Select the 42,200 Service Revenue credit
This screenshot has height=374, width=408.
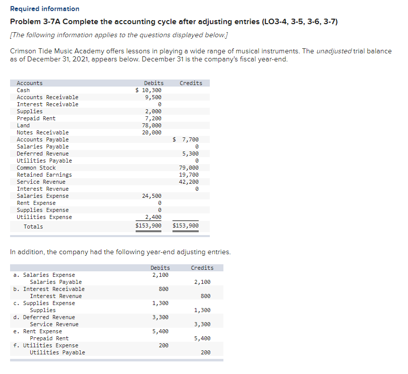pyautogui.click(x=189, y=182)
